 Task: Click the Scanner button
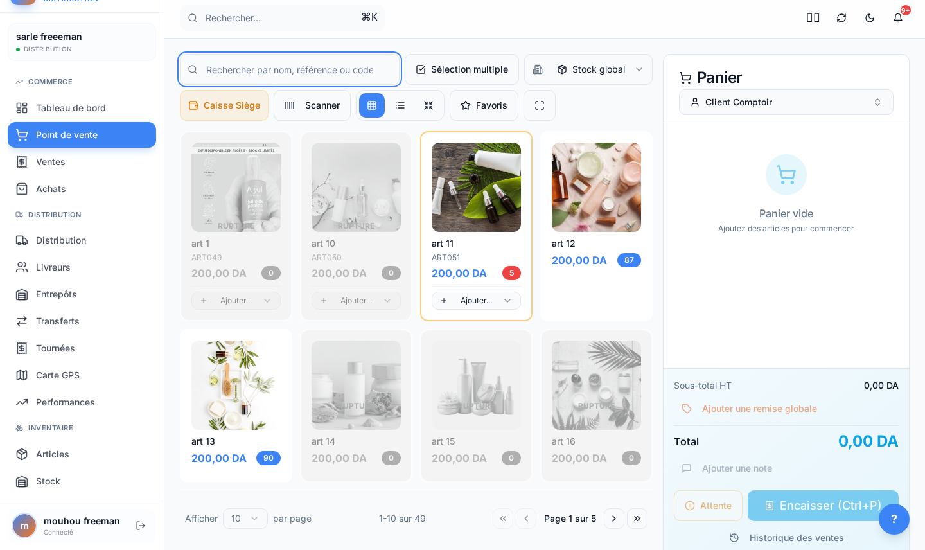(312, 105)
